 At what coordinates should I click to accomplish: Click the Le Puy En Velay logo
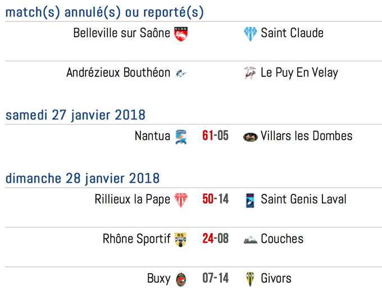coord(250,73)
